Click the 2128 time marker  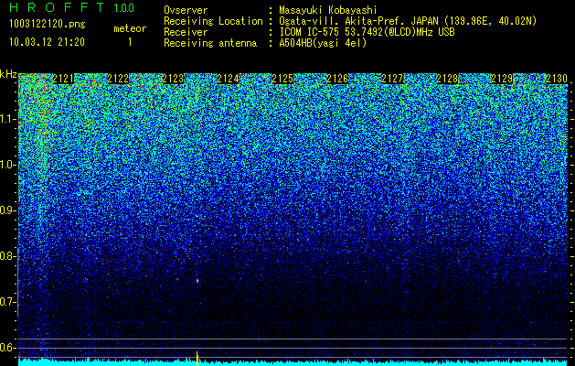click(447, 79)
